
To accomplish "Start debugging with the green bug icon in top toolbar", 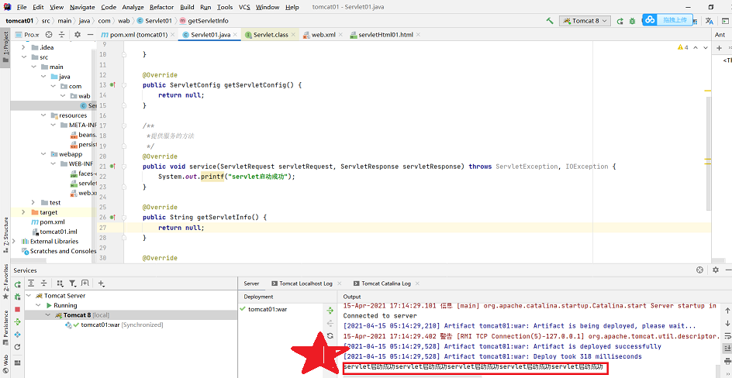I will pos(632,21).
